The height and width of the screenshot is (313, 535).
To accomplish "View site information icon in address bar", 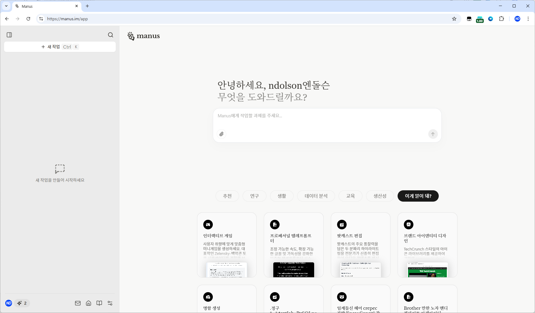I will (x=41, y=19).
